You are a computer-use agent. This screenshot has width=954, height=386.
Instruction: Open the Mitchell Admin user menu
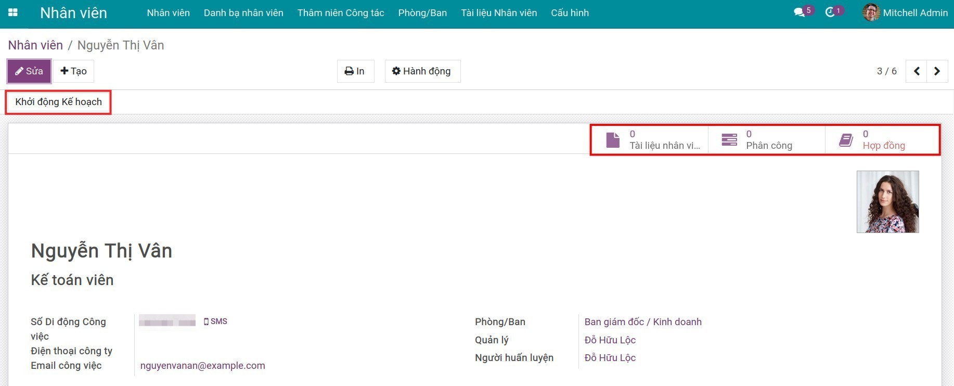click(906, 12)
